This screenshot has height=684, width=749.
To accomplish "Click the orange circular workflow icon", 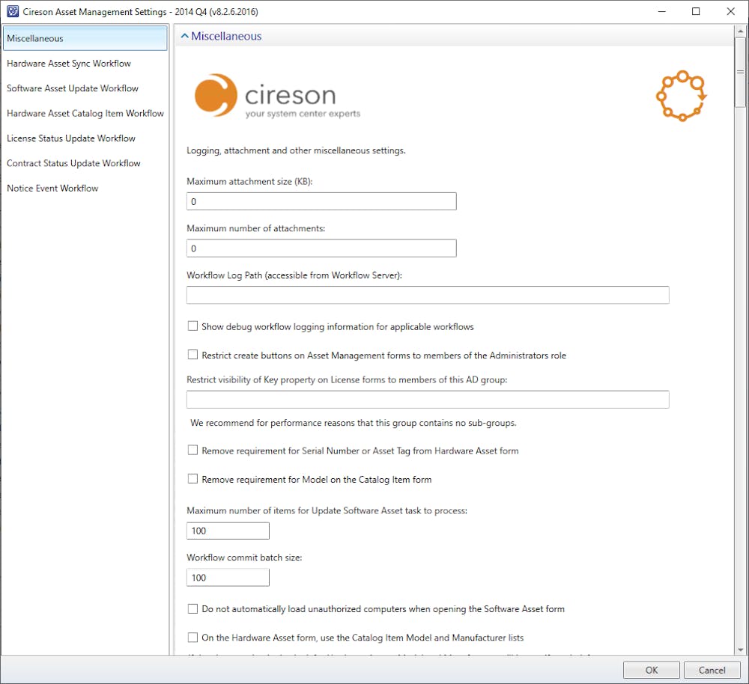I will pos(680,96).
